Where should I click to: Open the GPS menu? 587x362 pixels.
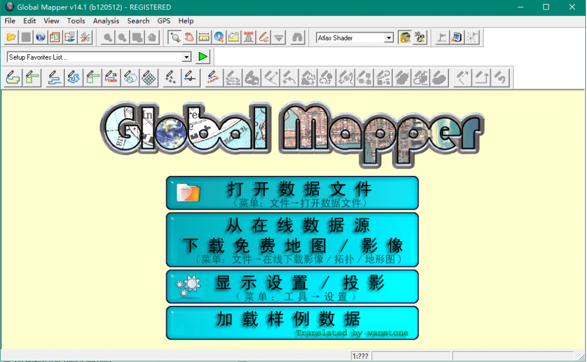click(x=164, y=21)
